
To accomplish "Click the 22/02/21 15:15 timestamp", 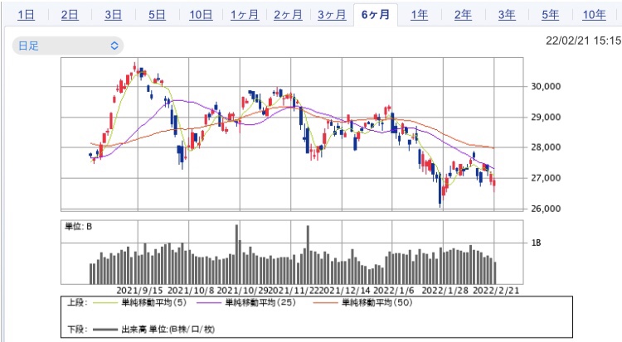I will [583, 41].
